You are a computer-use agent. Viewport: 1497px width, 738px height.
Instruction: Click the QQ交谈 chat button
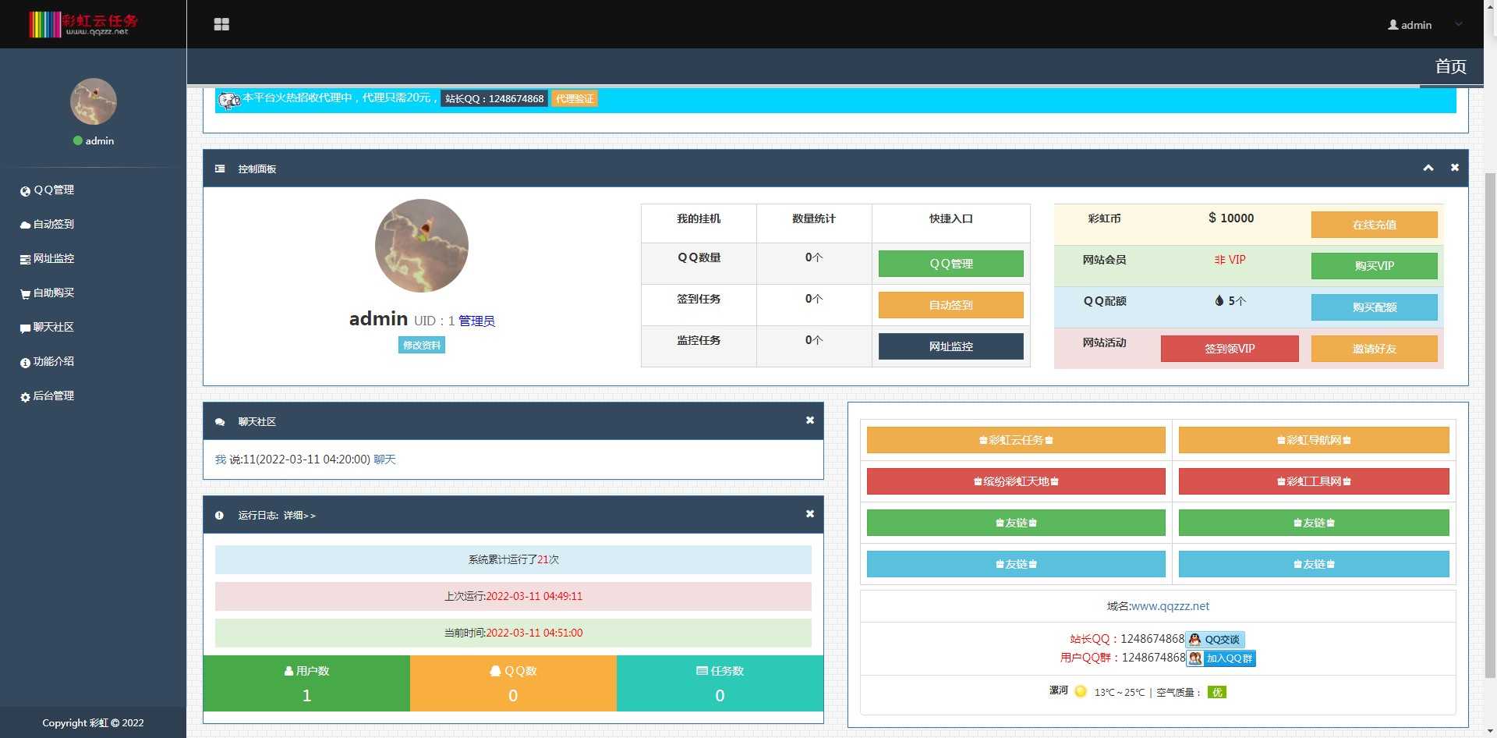[1216, 640]
